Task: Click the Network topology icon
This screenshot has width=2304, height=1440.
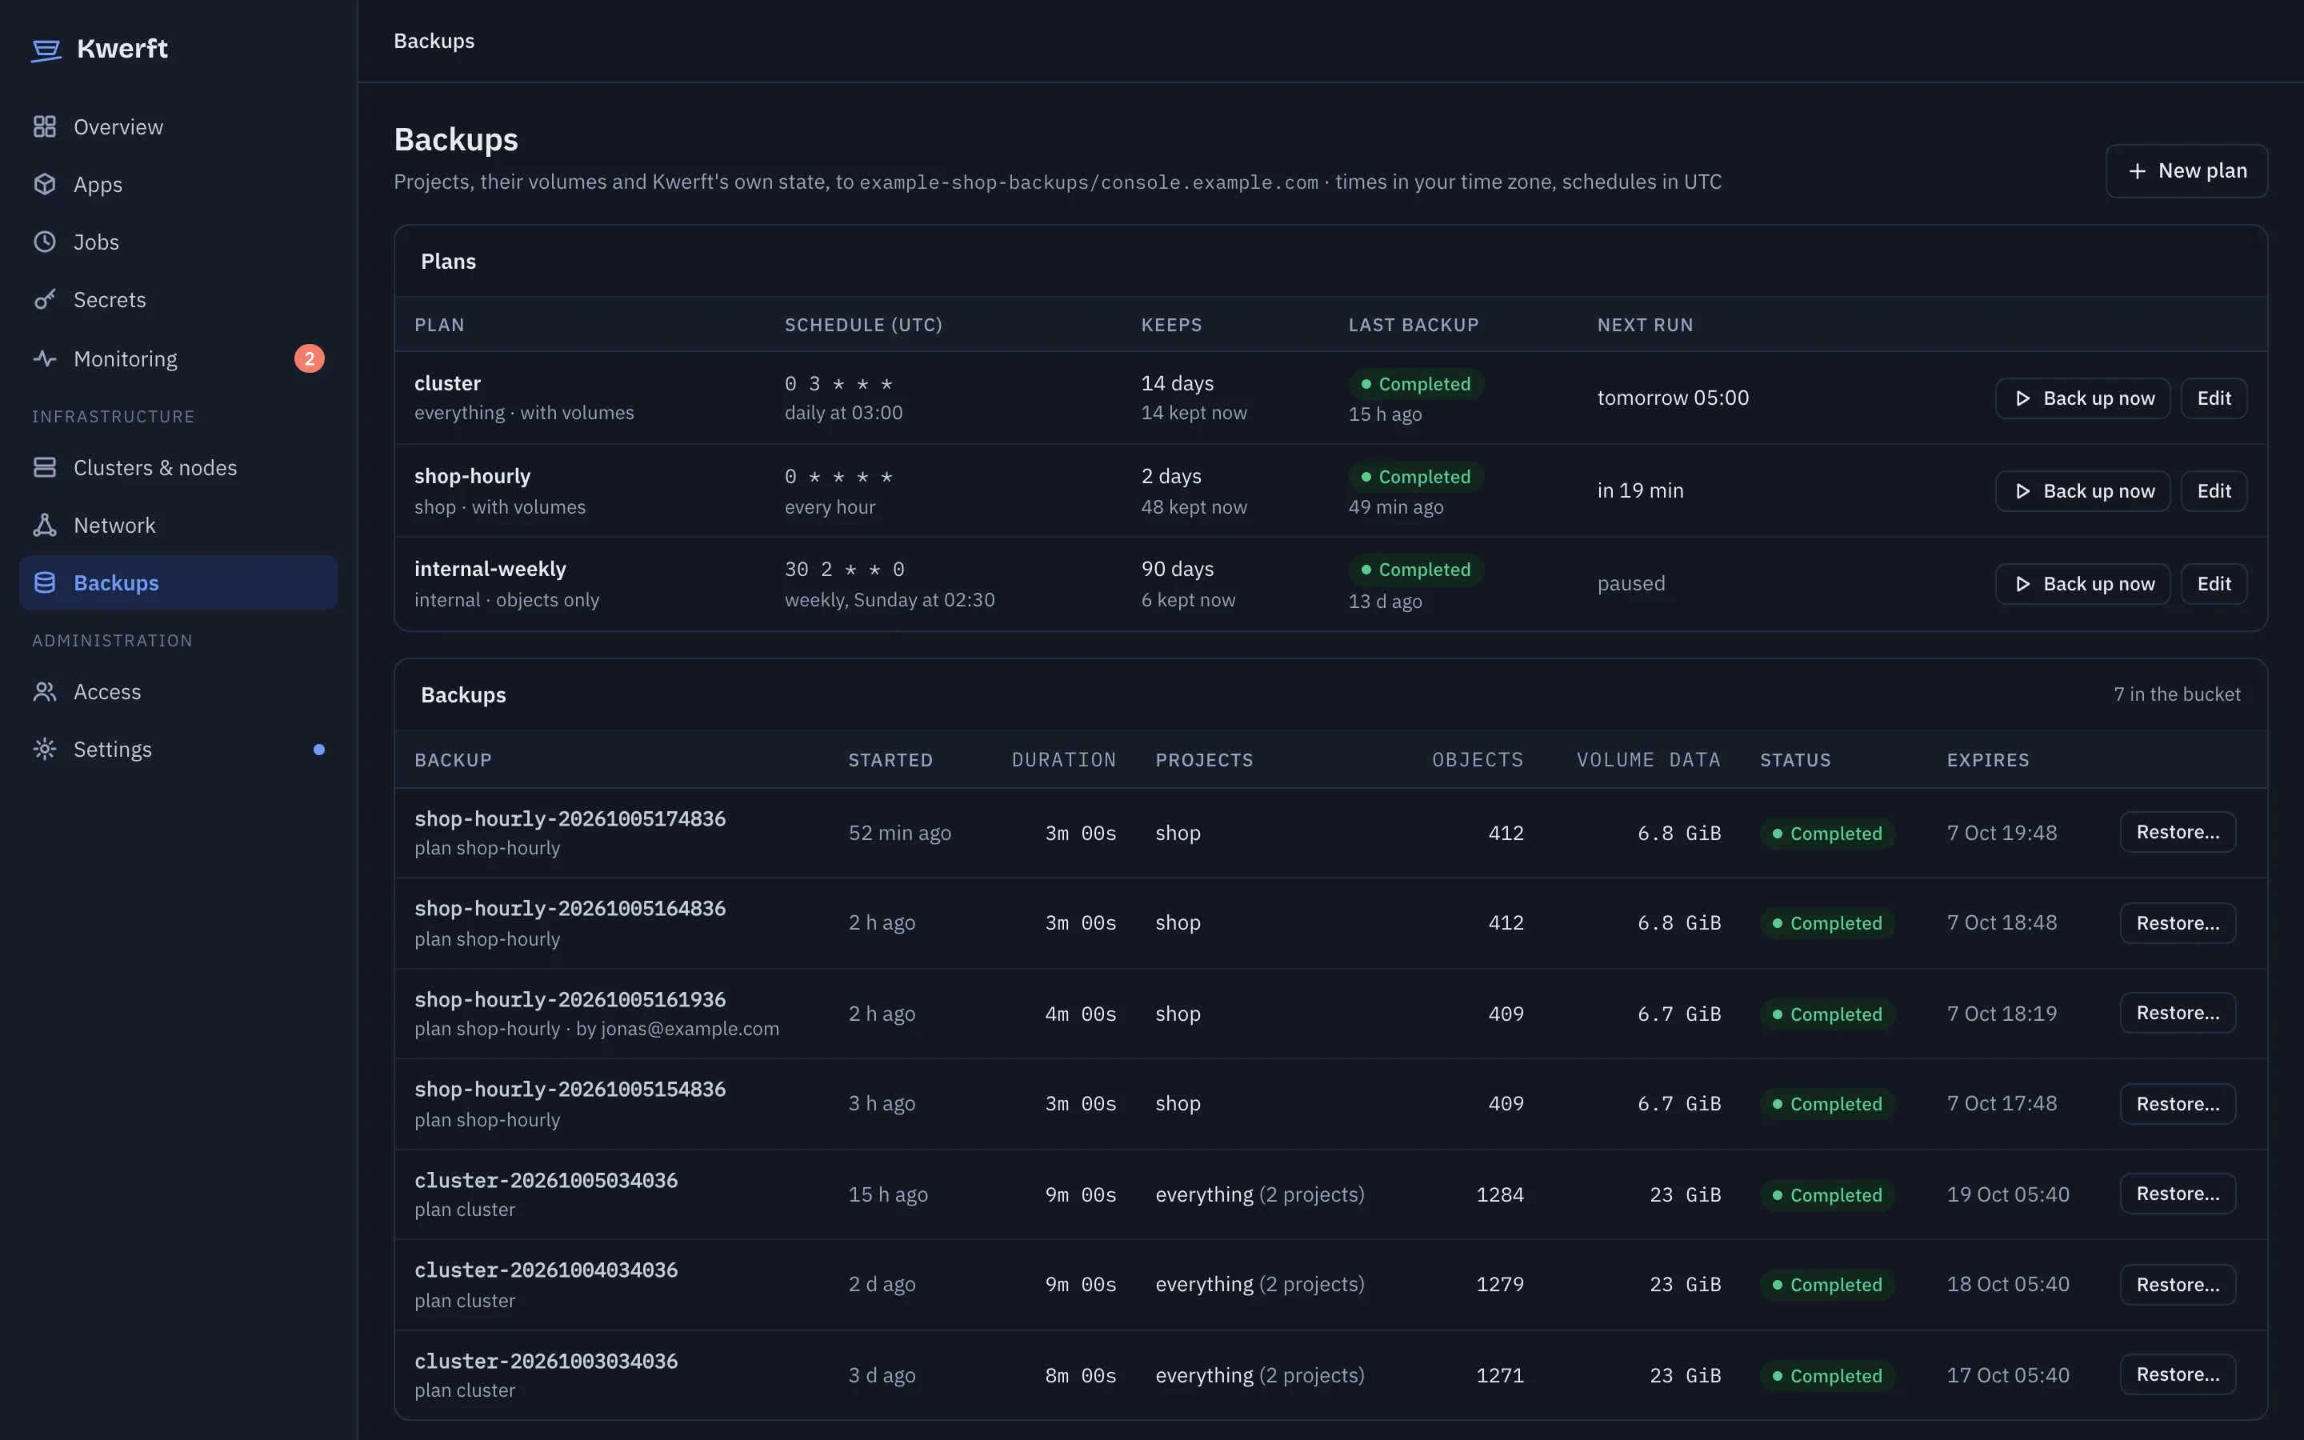Action: point(45,525)
